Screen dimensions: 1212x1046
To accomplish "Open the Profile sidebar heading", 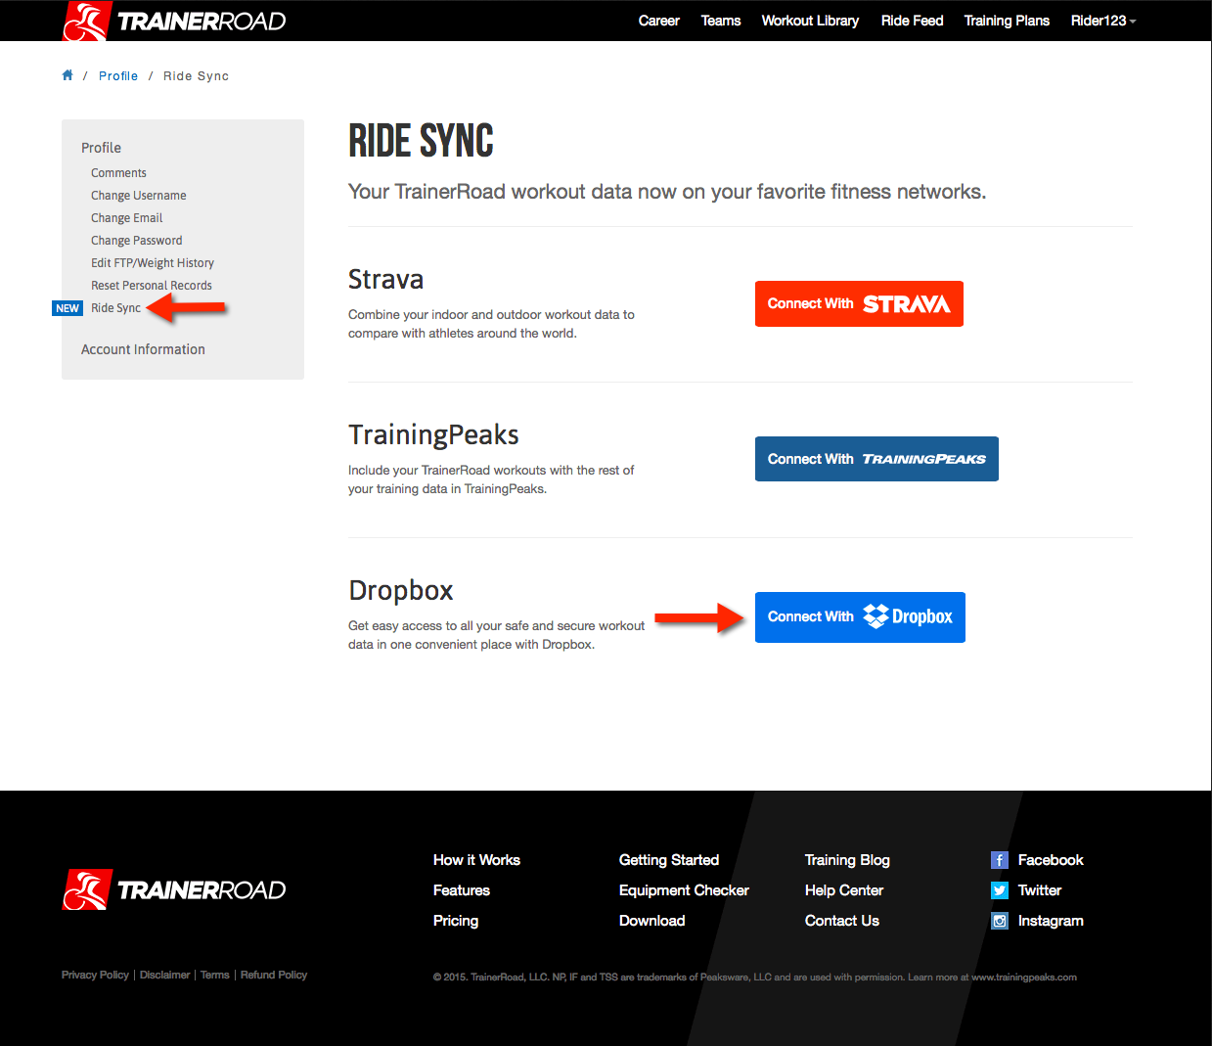I will click(102, 148).
